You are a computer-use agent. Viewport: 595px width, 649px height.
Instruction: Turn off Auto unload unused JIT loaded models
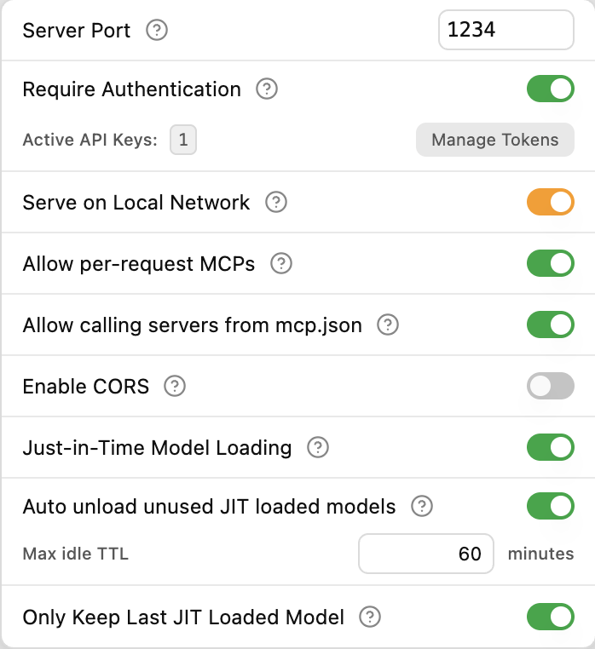[550, 508]
